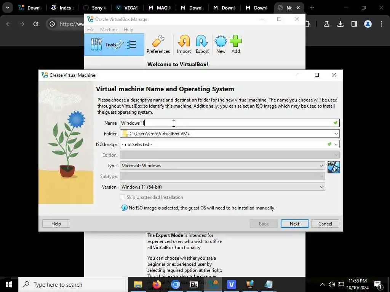Click Cancel in Create Virtual Machine dialog
The height and width of the screenshot is (292, 390).
325,224
